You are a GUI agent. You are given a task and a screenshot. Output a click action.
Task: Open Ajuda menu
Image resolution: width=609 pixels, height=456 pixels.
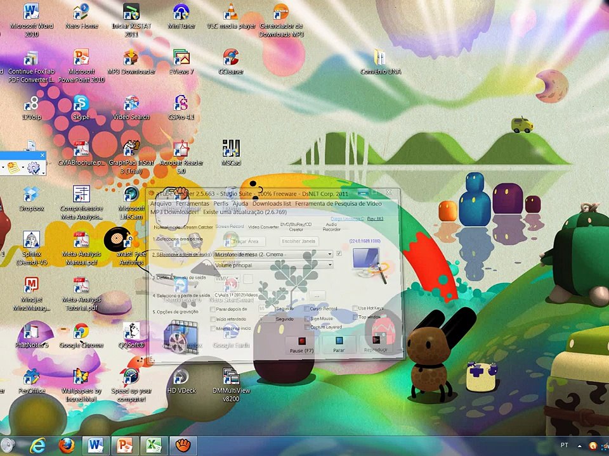pyautogui.click(x=240, y=203)
